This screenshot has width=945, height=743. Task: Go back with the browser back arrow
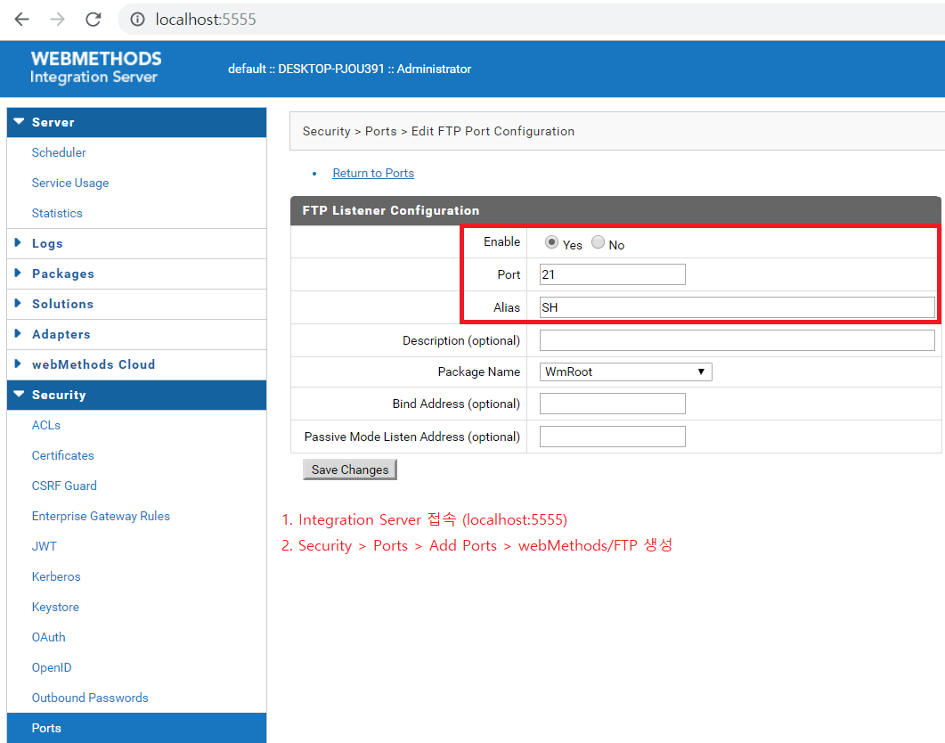click(x=21, y=20)
